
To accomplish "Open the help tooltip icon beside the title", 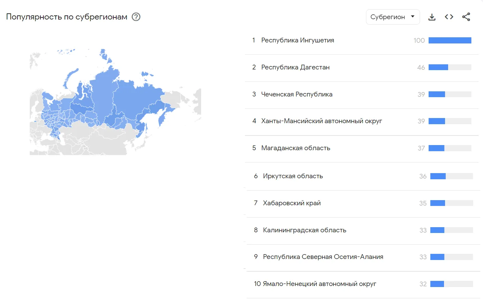I will click(x=136, y=17).
